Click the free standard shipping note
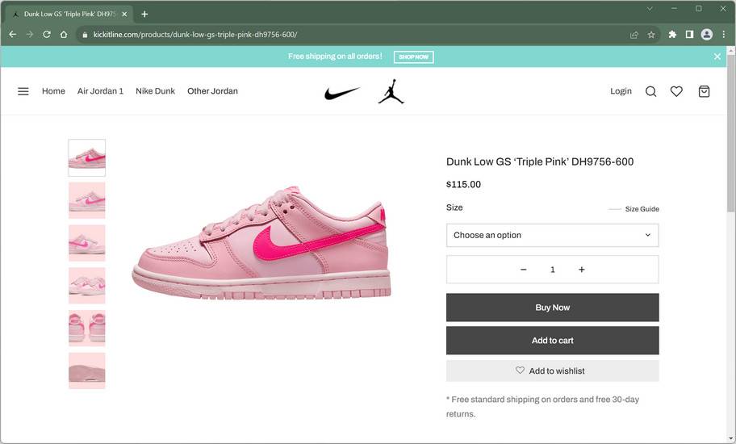This screenshot has width=736, height=444. point(542,406)
